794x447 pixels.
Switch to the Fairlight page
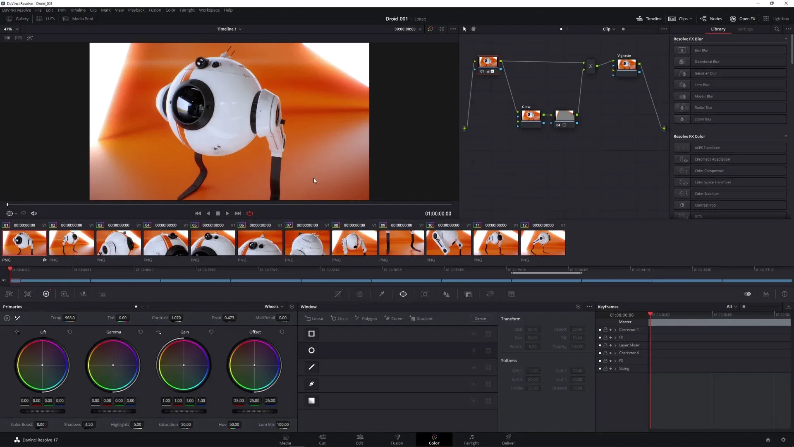pos(471,440)
